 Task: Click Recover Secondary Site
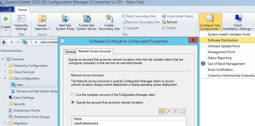pyautogui.click(x=141, y=22)
